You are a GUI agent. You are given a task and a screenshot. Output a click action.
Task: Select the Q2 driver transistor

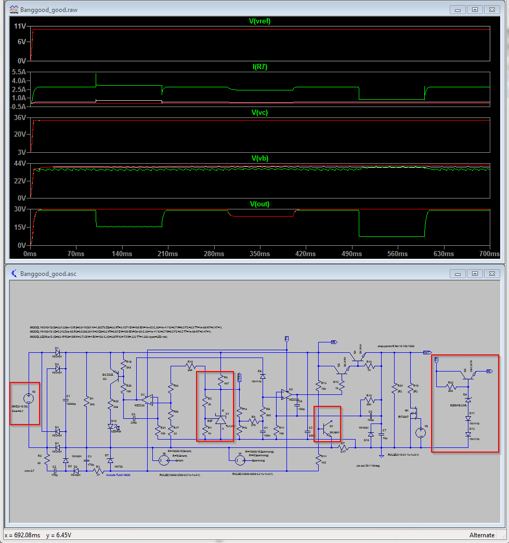point(342,369)
